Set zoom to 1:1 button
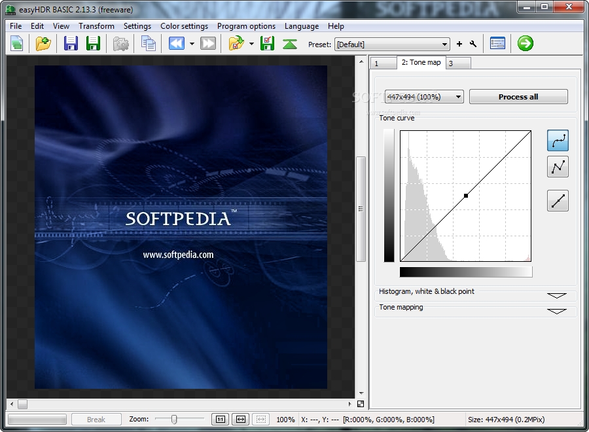The width and height of the screenshot is (589, 432). (x=221, y=419)
